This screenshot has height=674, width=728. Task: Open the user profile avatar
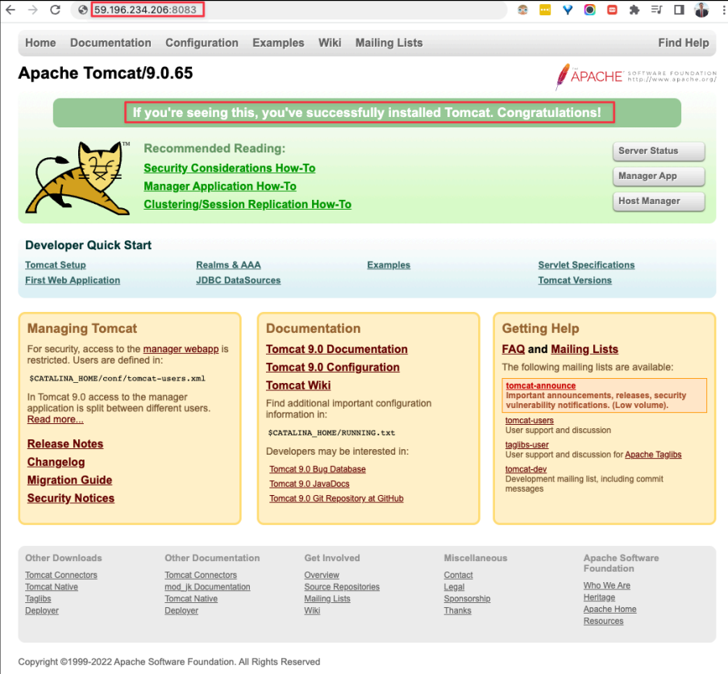(x=701, y=10)
